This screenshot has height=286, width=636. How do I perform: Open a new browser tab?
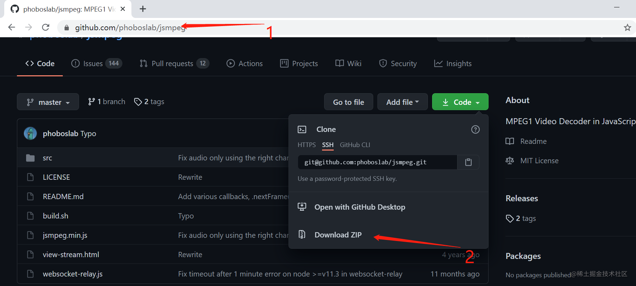click(x=143, y=9)
